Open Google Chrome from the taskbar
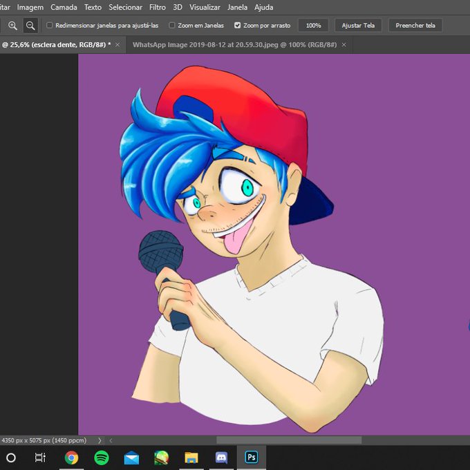Screen dimensions: 470x470 coord(71,458)
